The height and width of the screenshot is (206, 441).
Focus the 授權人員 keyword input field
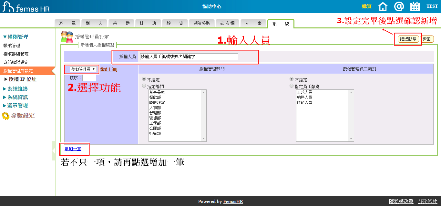click(189, 57)
